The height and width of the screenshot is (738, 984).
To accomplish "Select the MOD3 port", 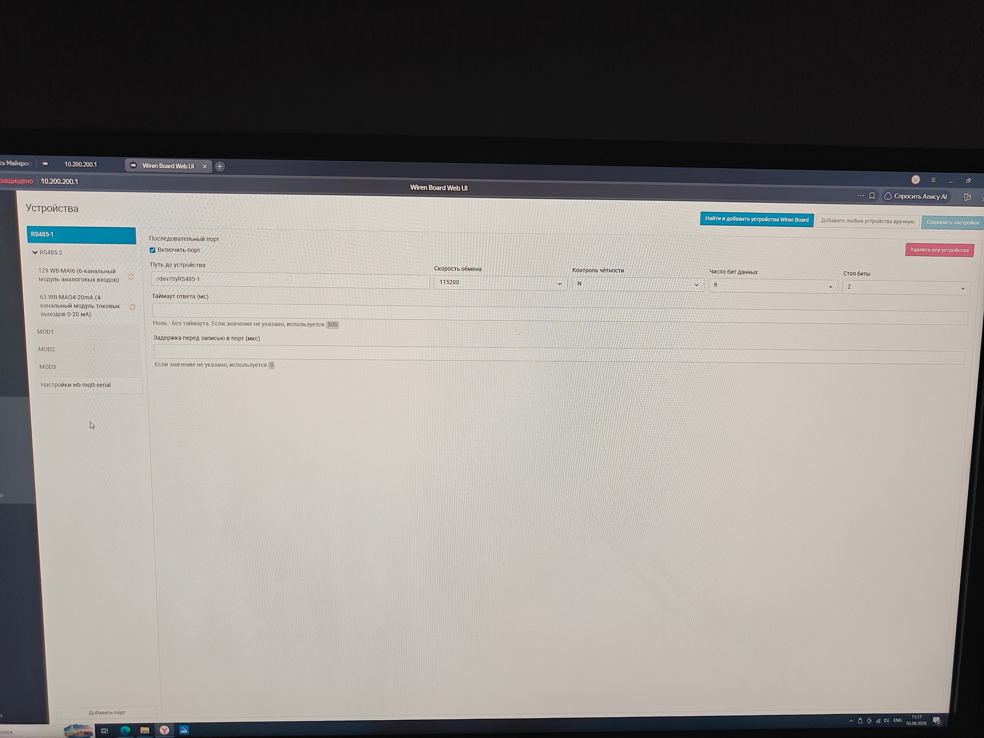I will click(89, 367).
